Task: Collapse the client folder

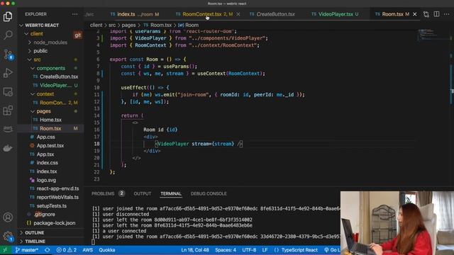Action: [36, 34]
